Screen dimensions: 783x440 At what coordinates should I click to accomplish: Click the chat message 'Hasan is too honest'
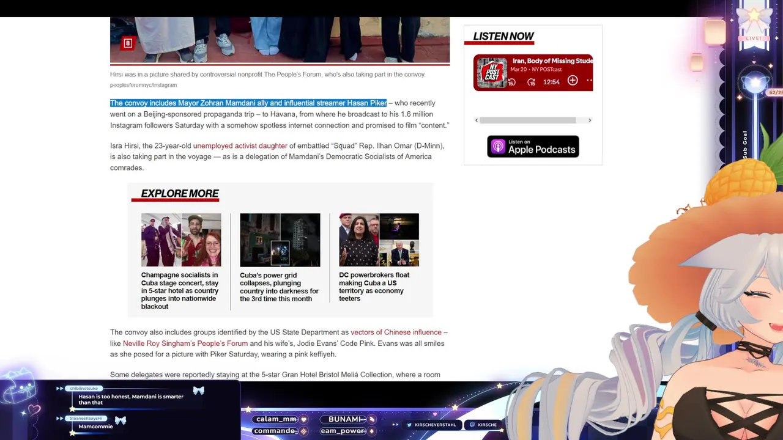pyautogui.click(x=131, y=400)
